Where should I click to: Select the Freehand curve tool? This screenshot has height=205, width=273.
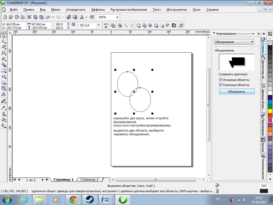click(3, 59)
